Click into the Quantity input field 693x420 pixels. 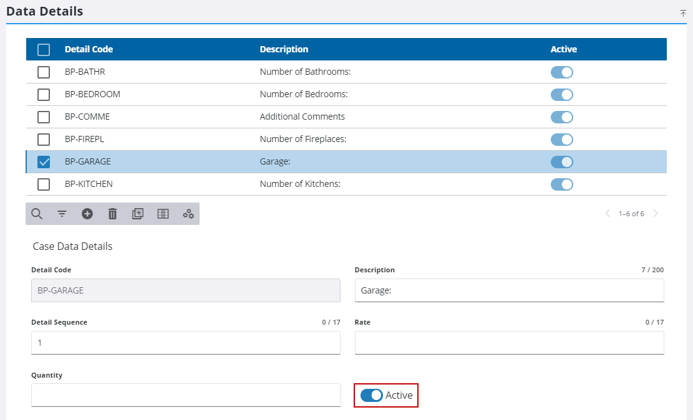(x=186, y=395)
